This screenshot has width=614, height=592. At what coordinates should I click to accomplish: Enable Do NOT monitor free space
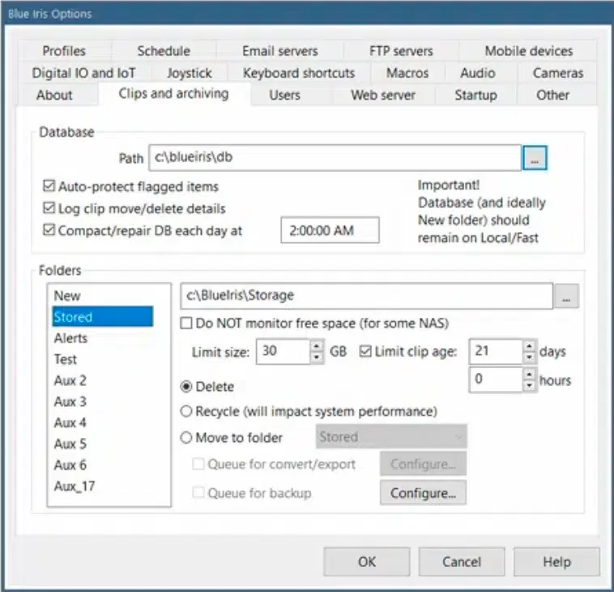pos(185,324)
